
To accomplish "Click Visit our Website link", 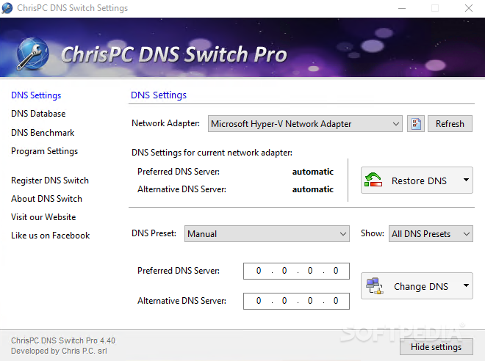I will 43,217.
